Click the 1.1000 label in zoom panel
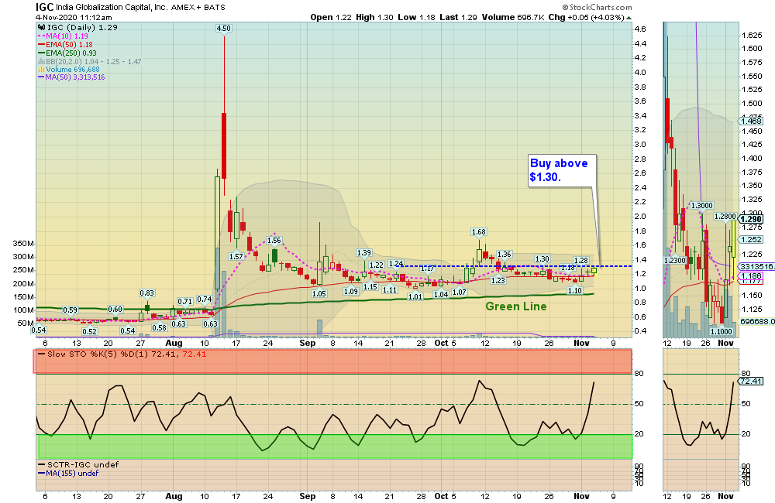This screenshot has height=503, width=775. [721, 332]
